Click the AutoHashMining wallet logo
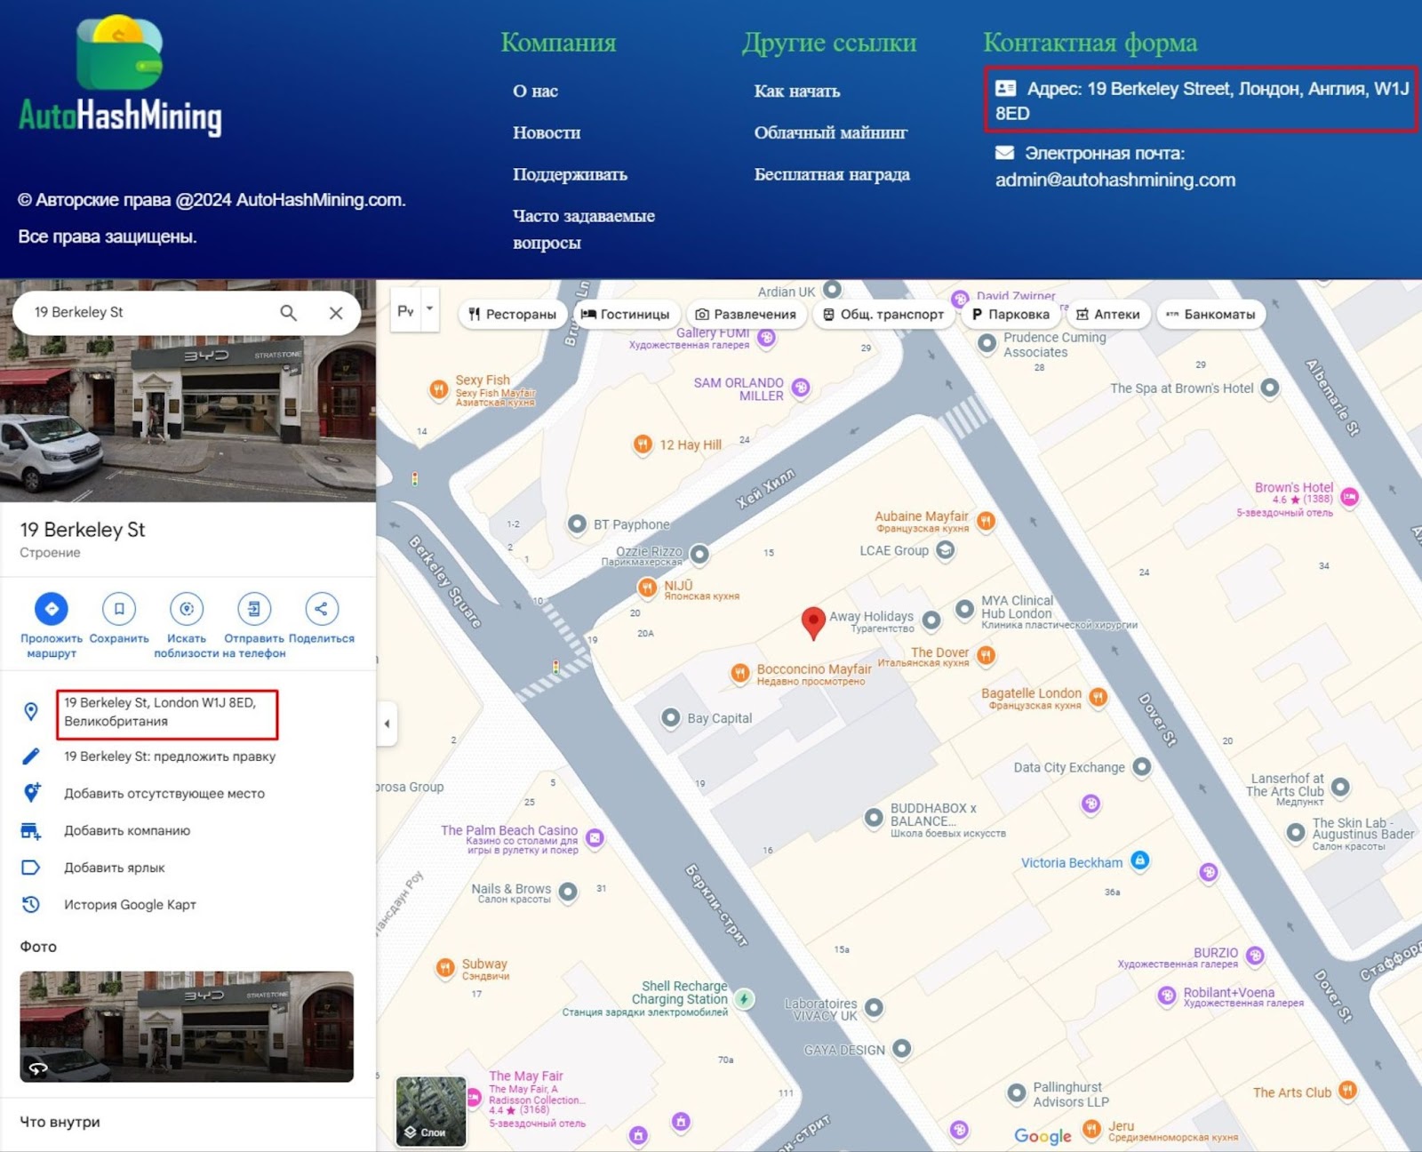 (x=120, y=75)
